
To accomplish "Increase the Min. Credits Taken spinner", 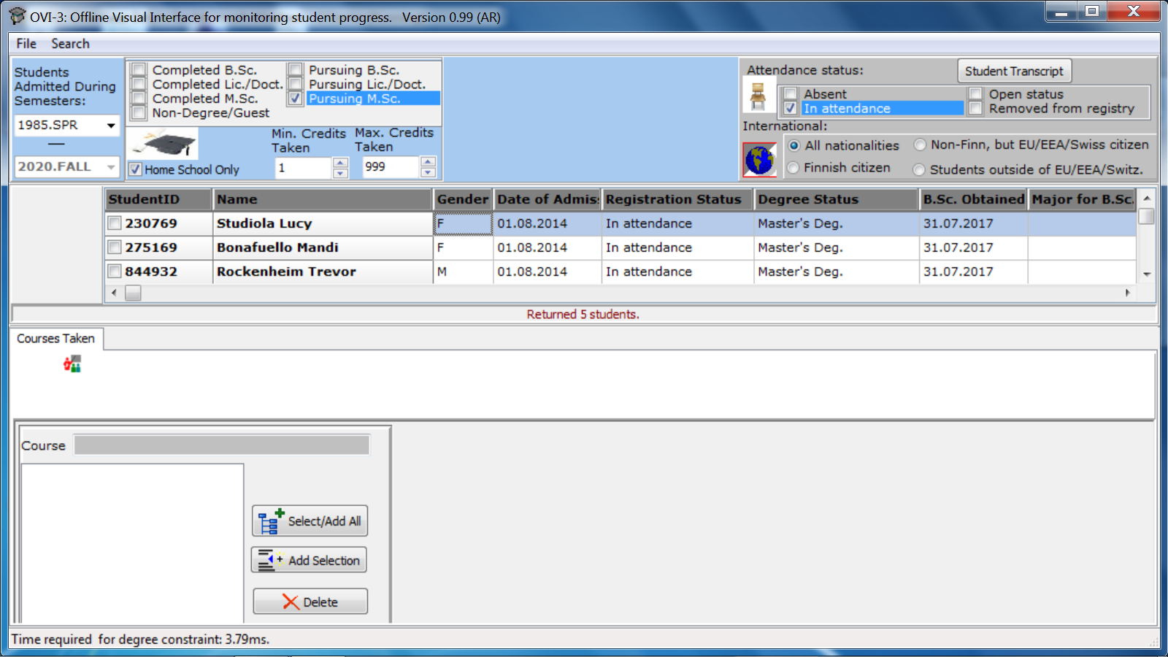I will tap(340, 163).
